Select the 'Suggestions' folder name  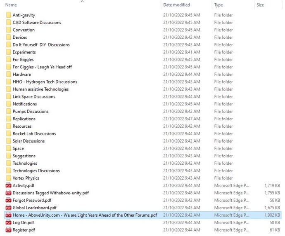[x=24, y=156]
